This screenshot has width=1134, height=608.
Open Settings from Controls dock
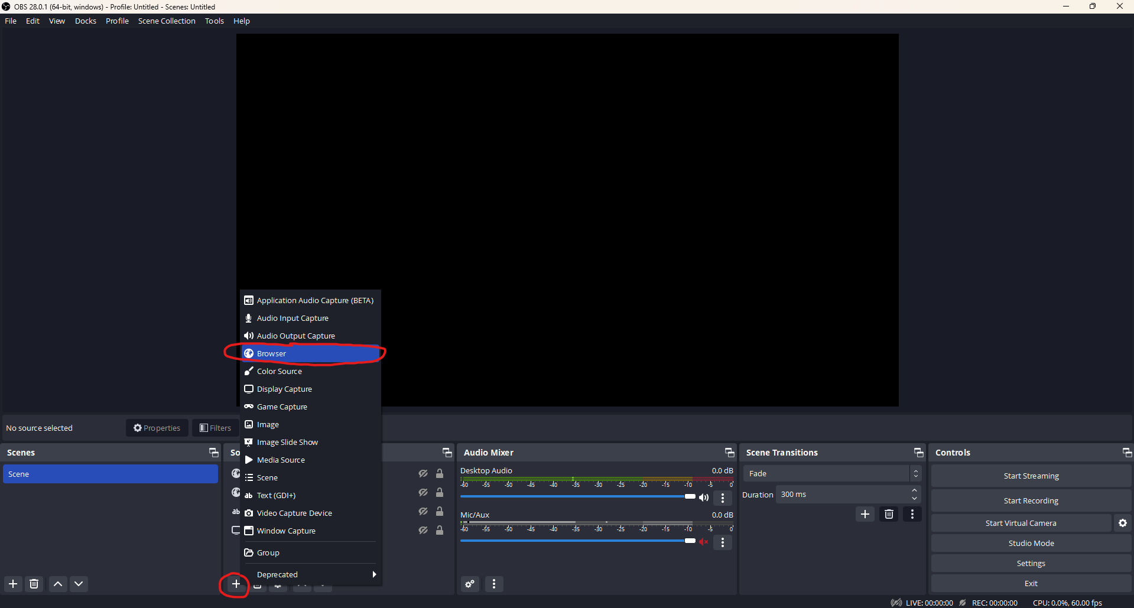pos(1031,563)
